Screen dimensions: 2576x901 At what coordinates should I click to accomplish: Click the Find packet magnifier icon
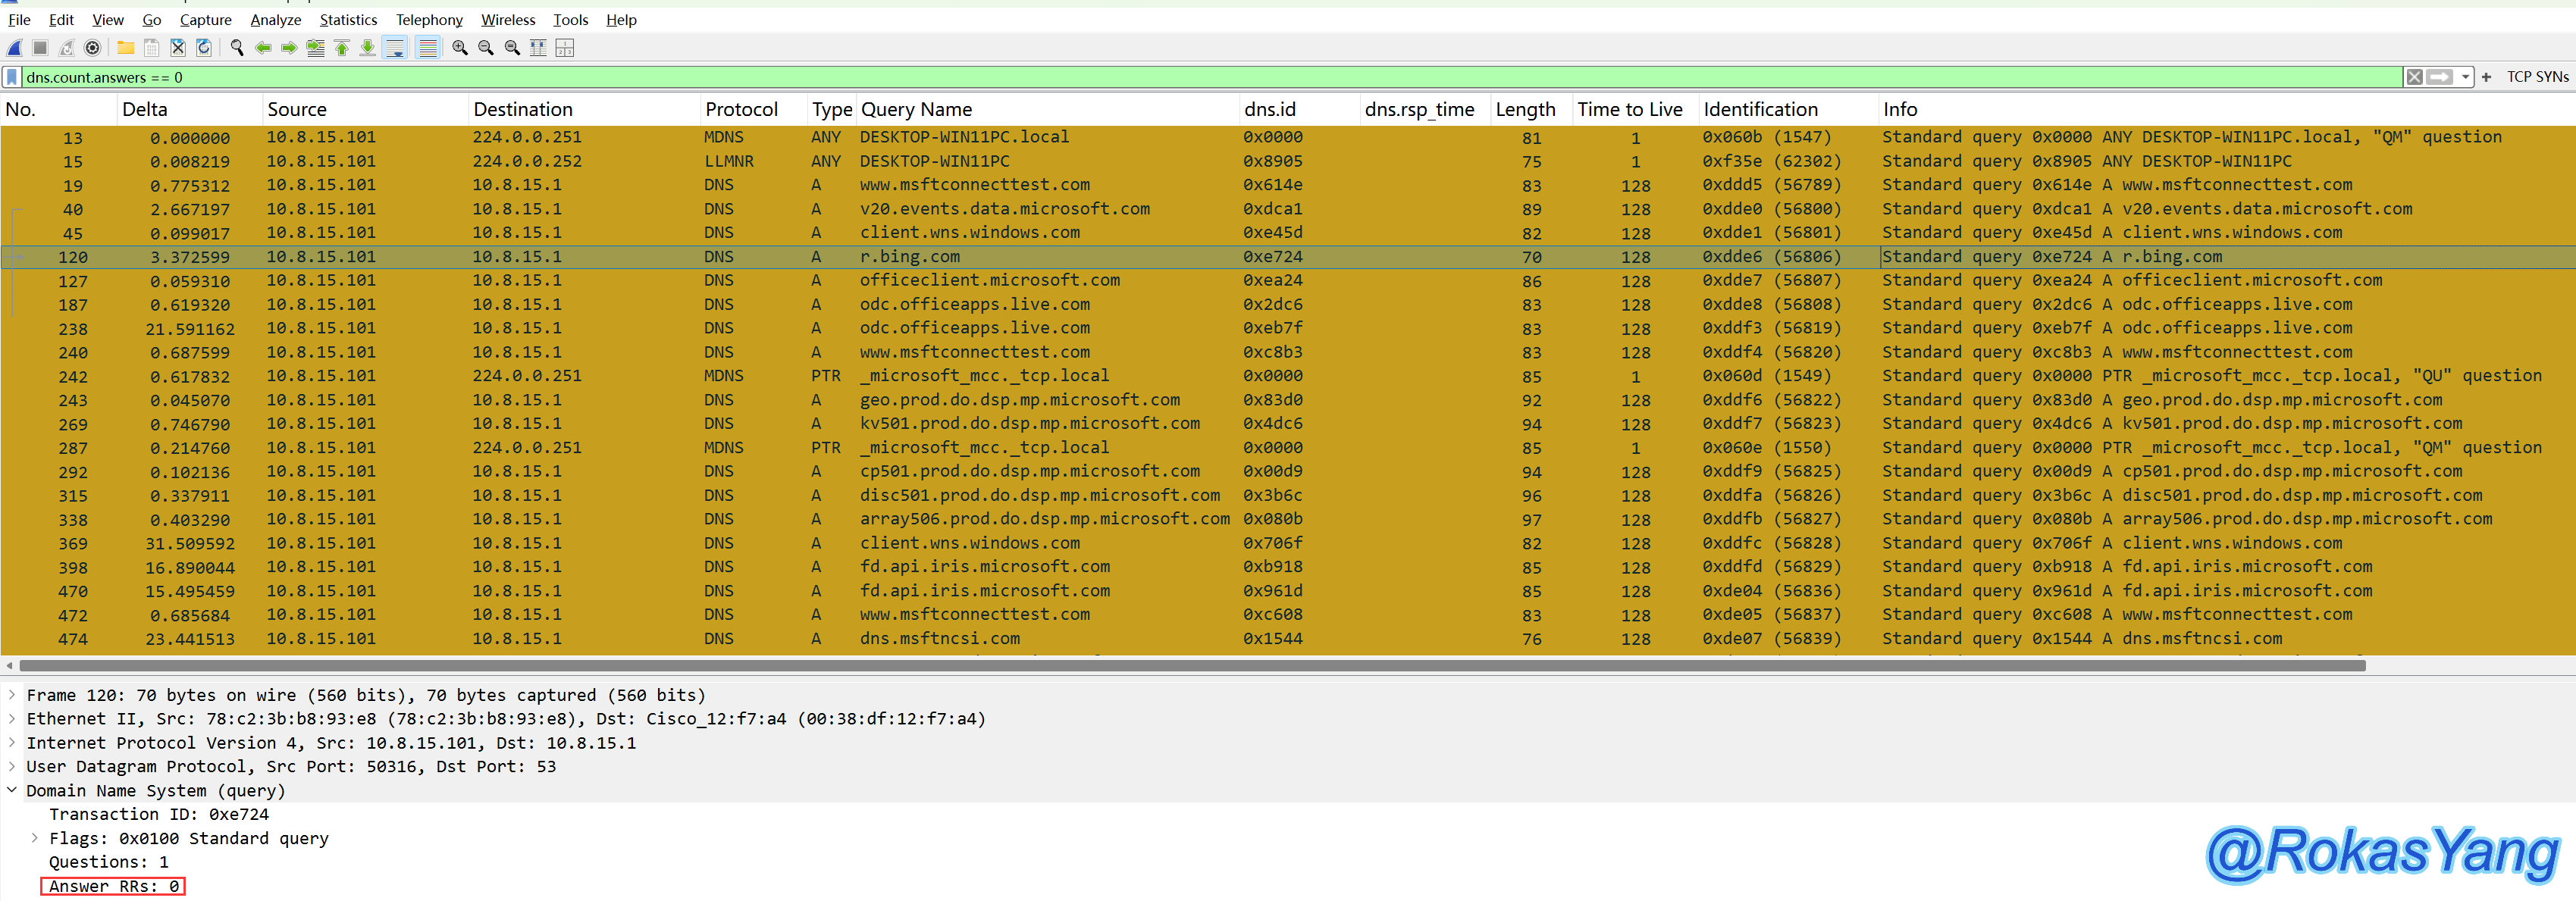[237, 47]
